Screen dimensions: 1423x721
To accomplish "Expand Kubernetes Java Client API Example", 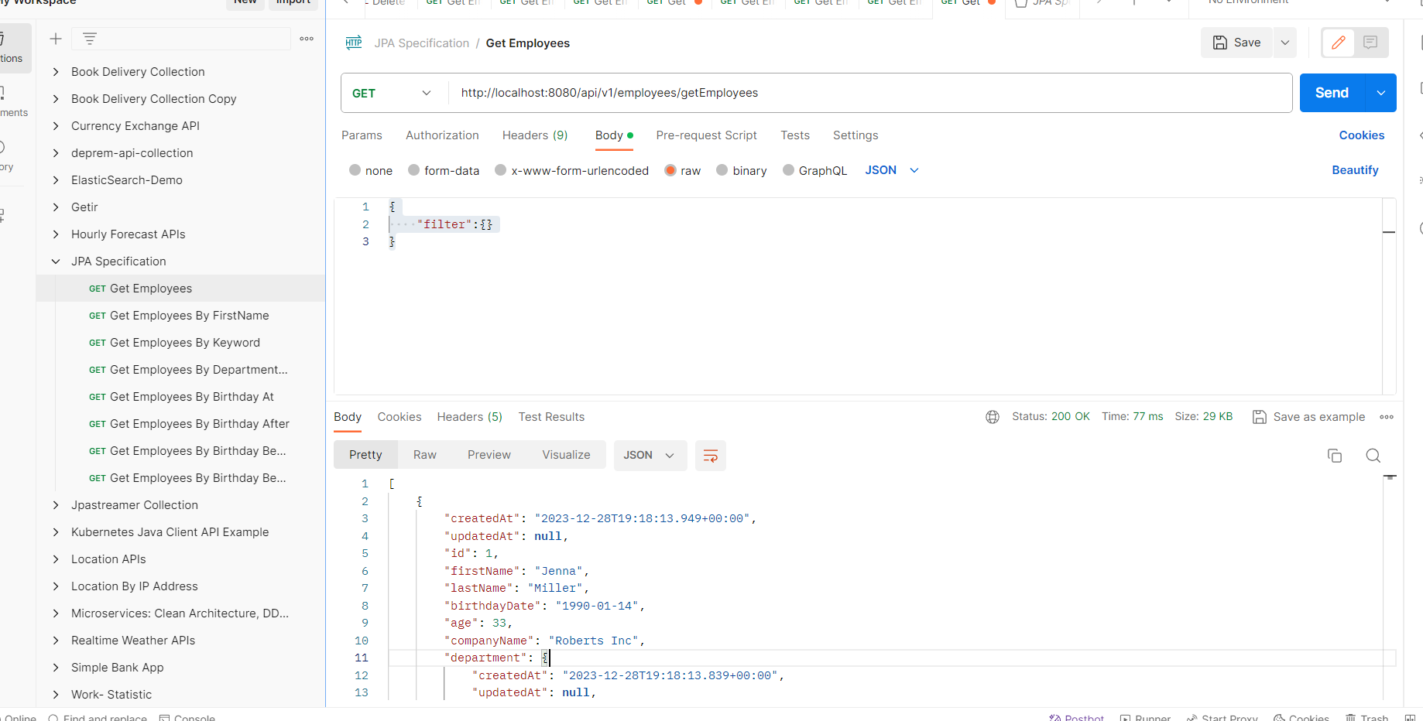I will coord(56,532).
